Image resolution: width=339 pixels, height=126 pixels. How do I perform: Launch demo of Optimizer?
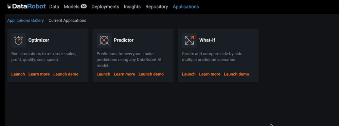[66, 74]
